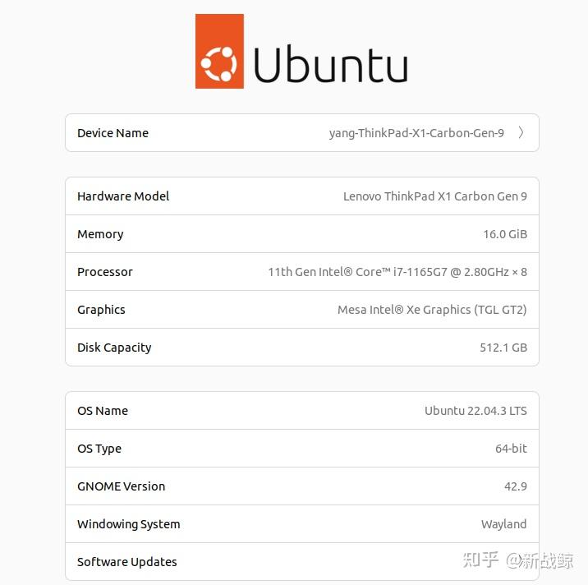Open the Device Name label

pyautogui.click(x=113, y=133)
